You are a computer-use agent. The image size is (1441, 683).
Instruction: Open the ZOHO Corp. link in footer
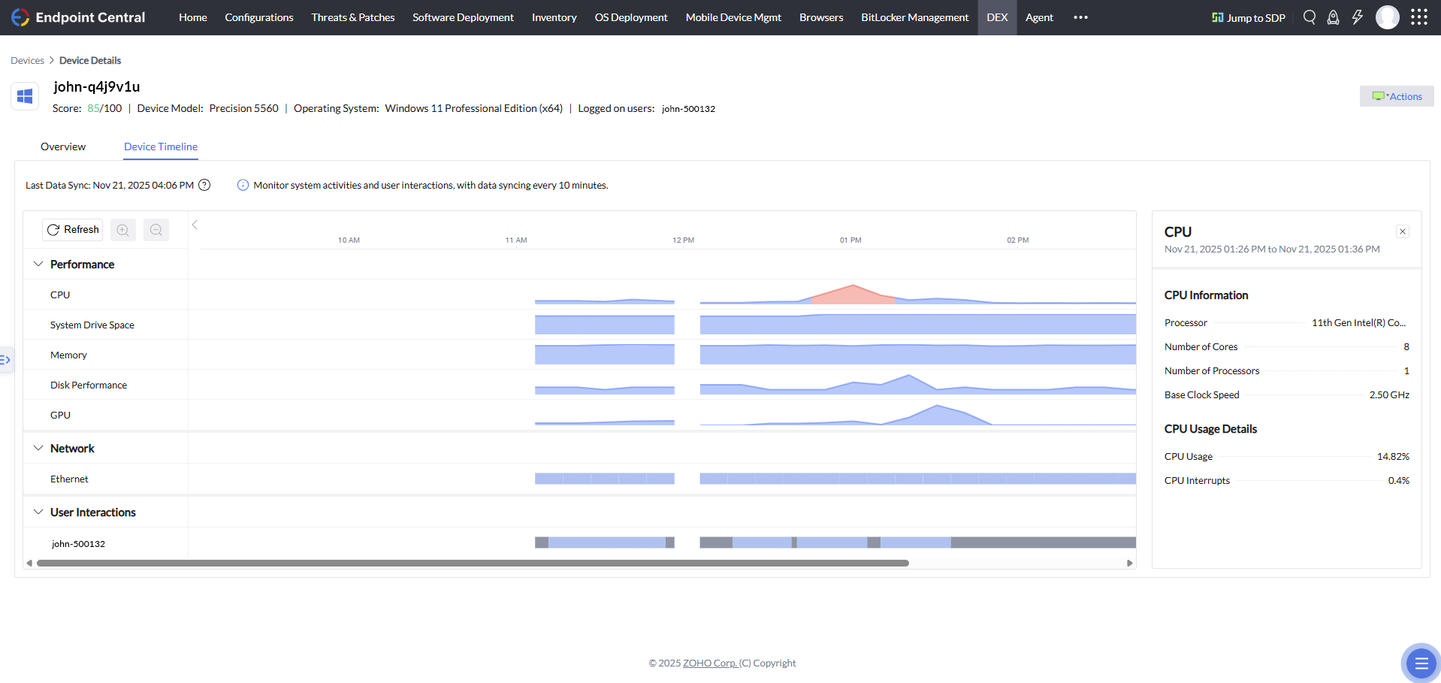[708, 662]
